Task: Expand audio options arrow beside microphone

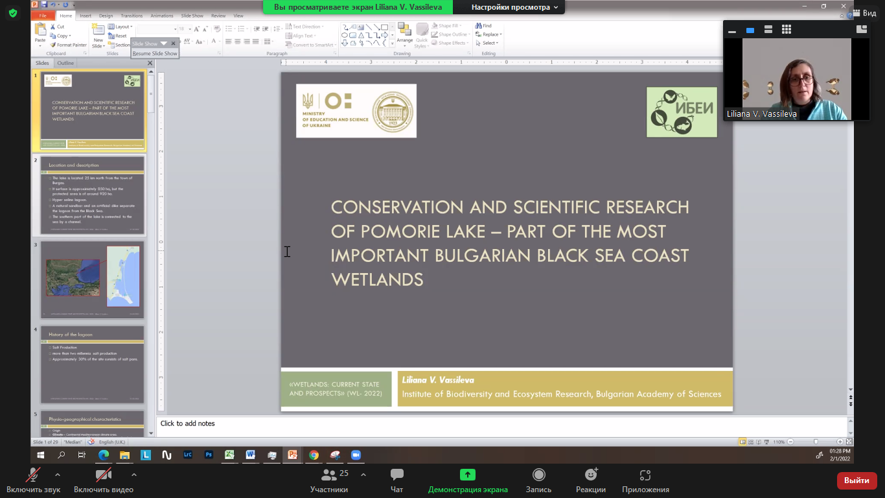Action: (58, 475)
